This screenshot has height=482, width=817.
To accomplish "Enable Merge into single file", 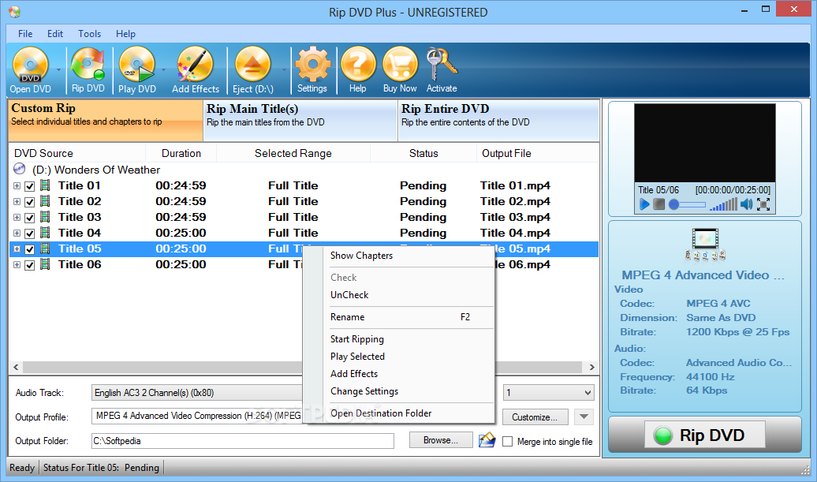I will 508,441.
